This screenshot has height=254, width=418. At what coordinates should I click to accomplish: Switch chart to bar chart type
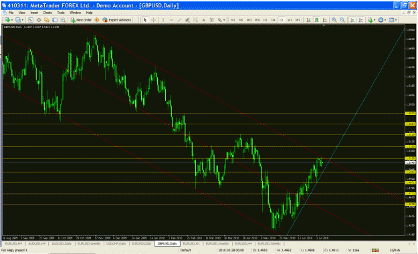pos(308,20)
